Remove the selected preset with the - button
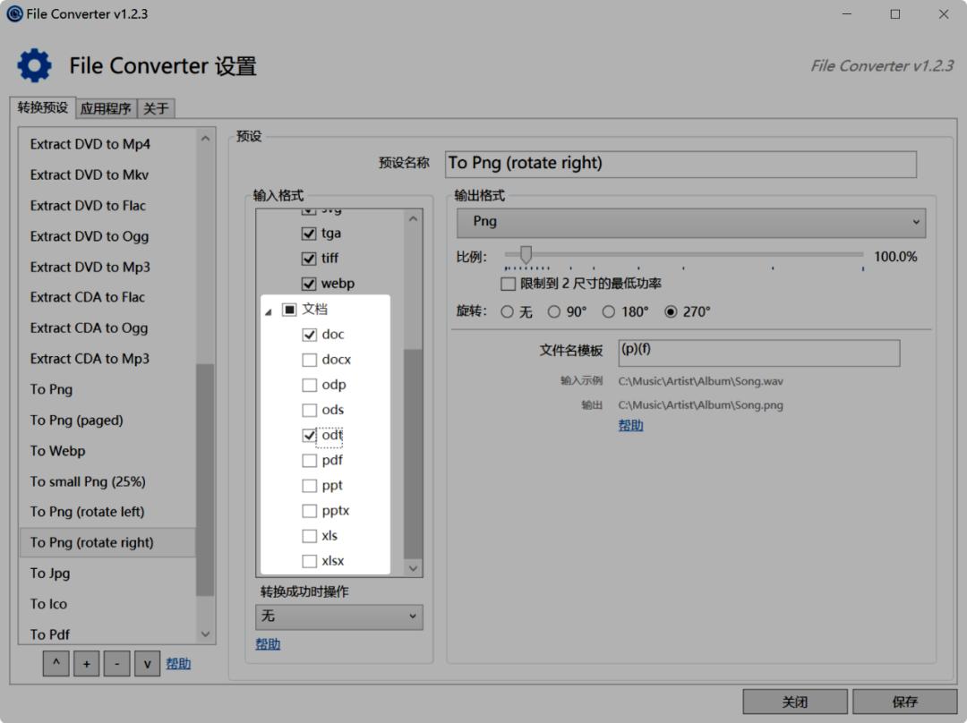Screen dimensions: 967x723 pyautogui.click(x=116, y=663)
